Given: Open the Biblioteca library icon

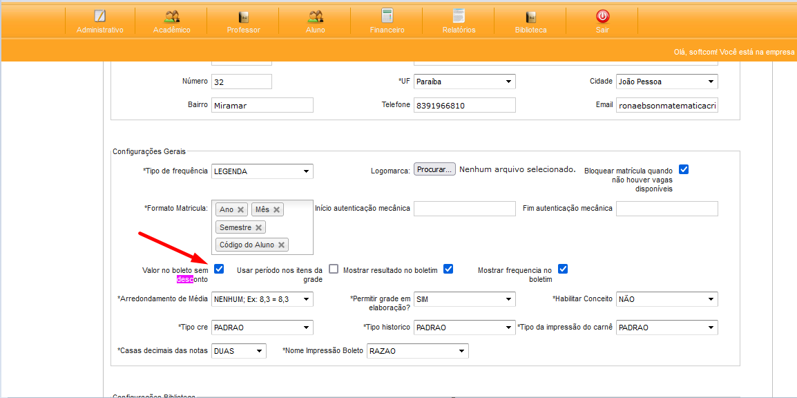Looking at the screenshot, I should [530, 17].
